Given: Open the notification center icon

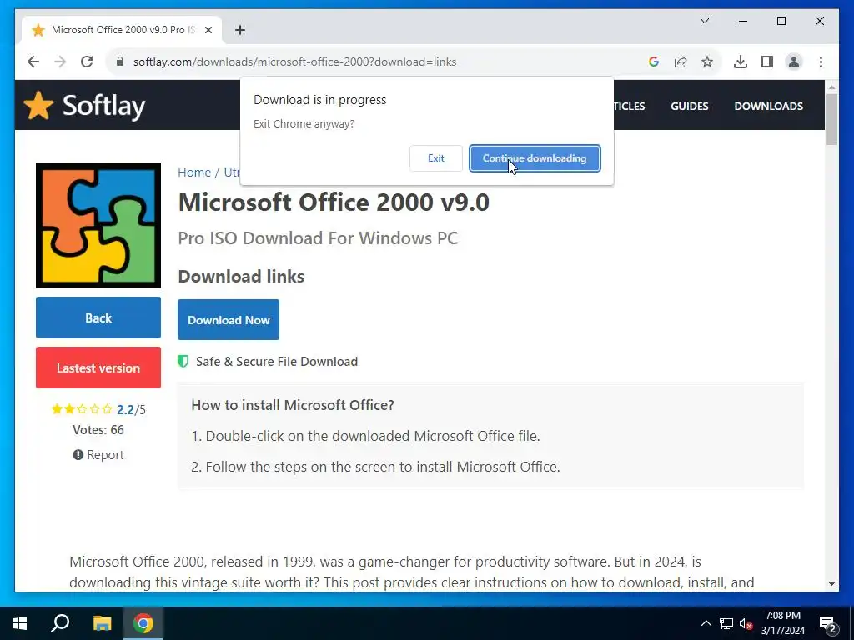Looking at the screenshot, I should pos(828,624).
